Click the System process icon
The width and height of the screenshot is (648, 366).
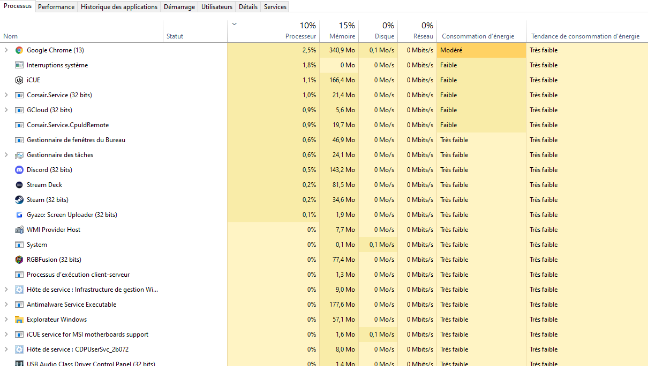coord(19,245)
